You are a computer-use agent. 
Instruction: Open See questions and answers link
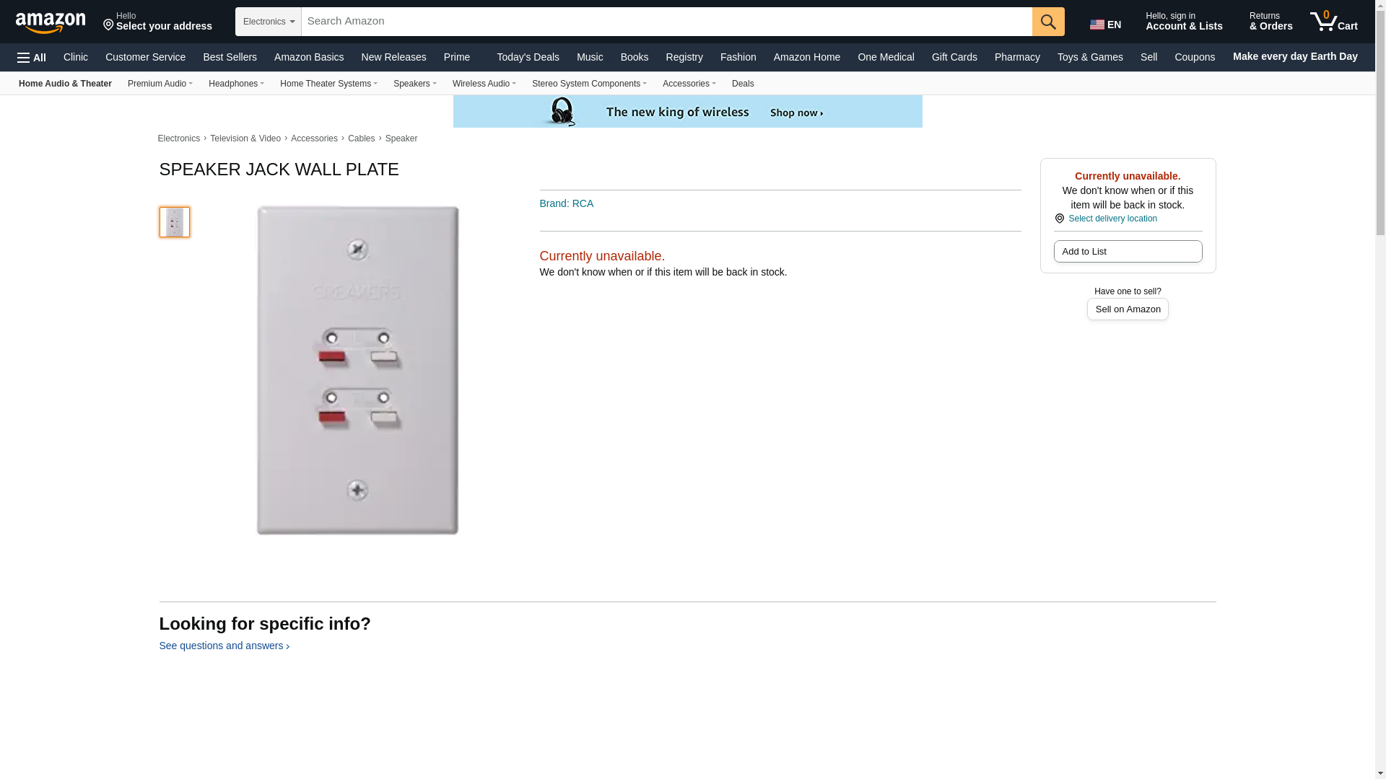click(x=224, y=646)
